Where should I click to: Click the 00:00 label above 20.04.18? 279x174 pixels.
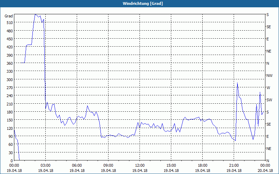pos(265,166)
